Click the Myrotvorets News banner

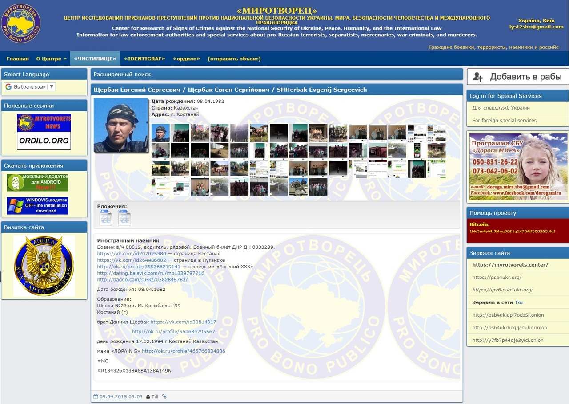tap(44, 123)
